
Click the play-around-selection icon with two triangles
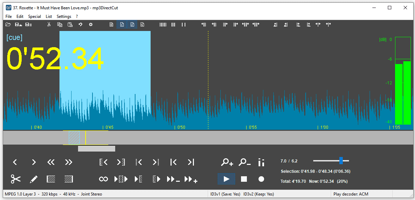[121, 179]
